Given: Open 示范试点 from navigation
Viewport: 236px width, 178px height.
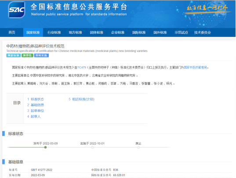Looking at the screenshot, I should (182, 33).
